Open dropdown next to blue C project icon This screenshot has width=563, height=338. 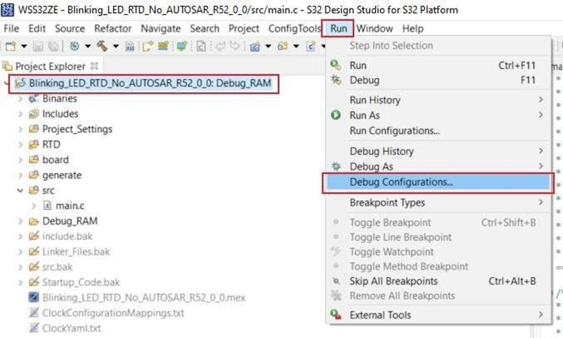click(x=268, y=46)
